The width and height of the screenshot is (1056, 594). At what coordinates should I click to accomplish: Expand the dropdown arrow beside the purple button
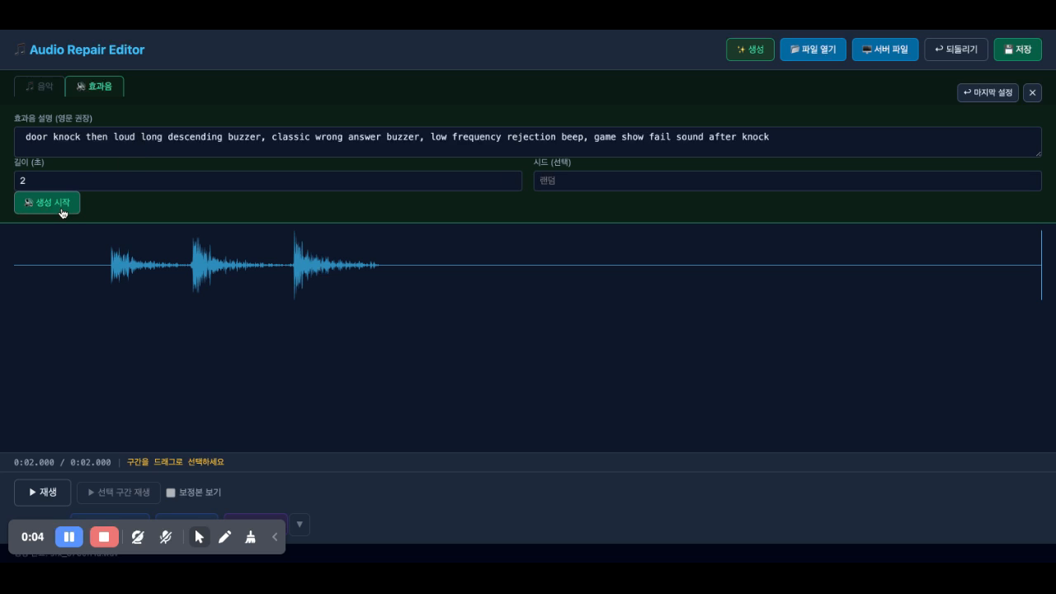[299, 525]
